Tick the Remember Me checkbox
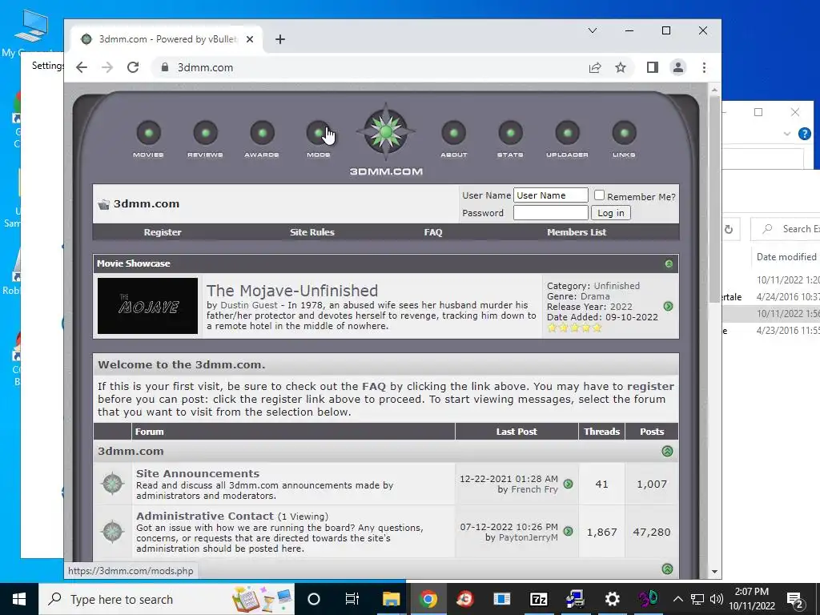820x615 pixels. (599, 195)
